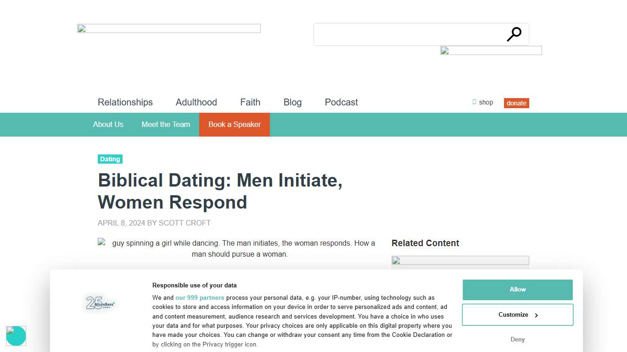Expand the Faith navigation dropdown

pos(250,102)
